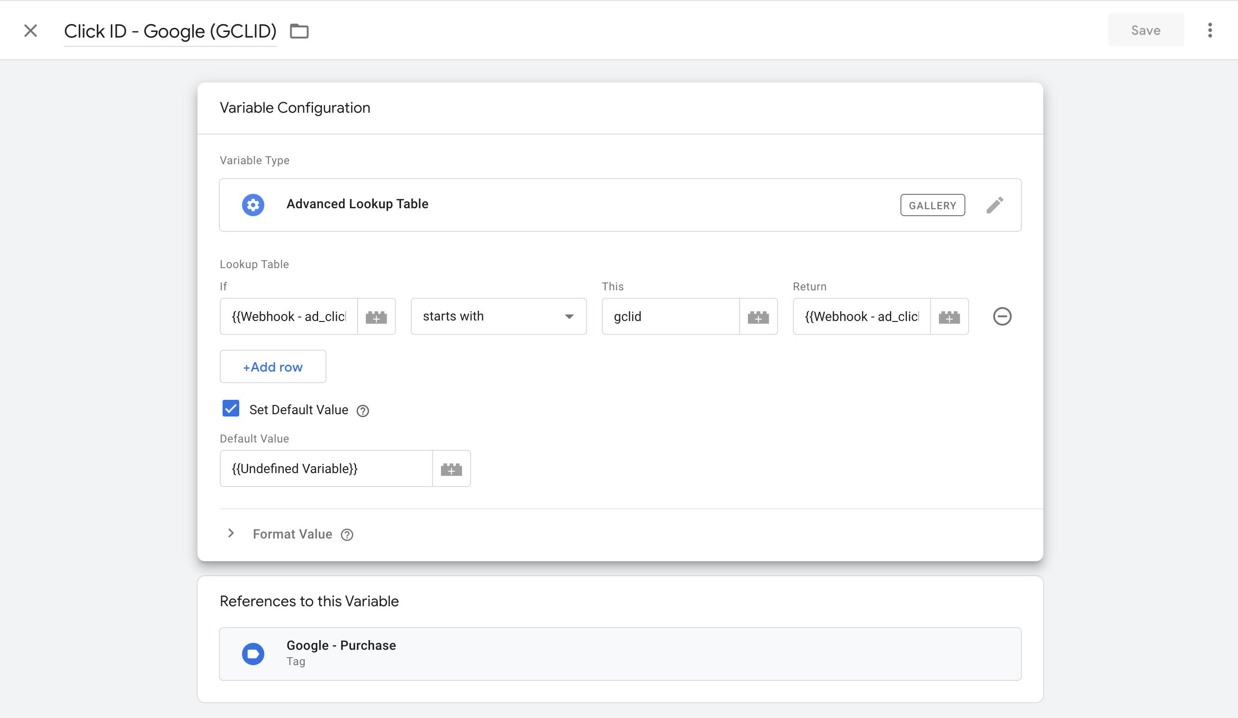Remove the lookup row with minus icon

coord(1002,316)
